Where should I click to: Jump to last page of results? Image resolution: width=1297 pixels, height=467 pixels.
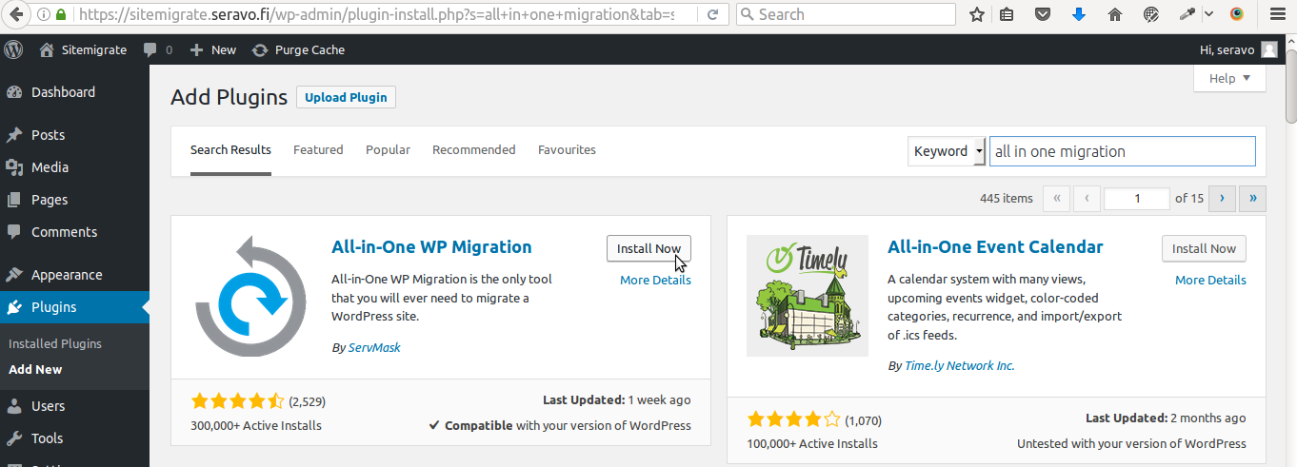pos(1252,198)
